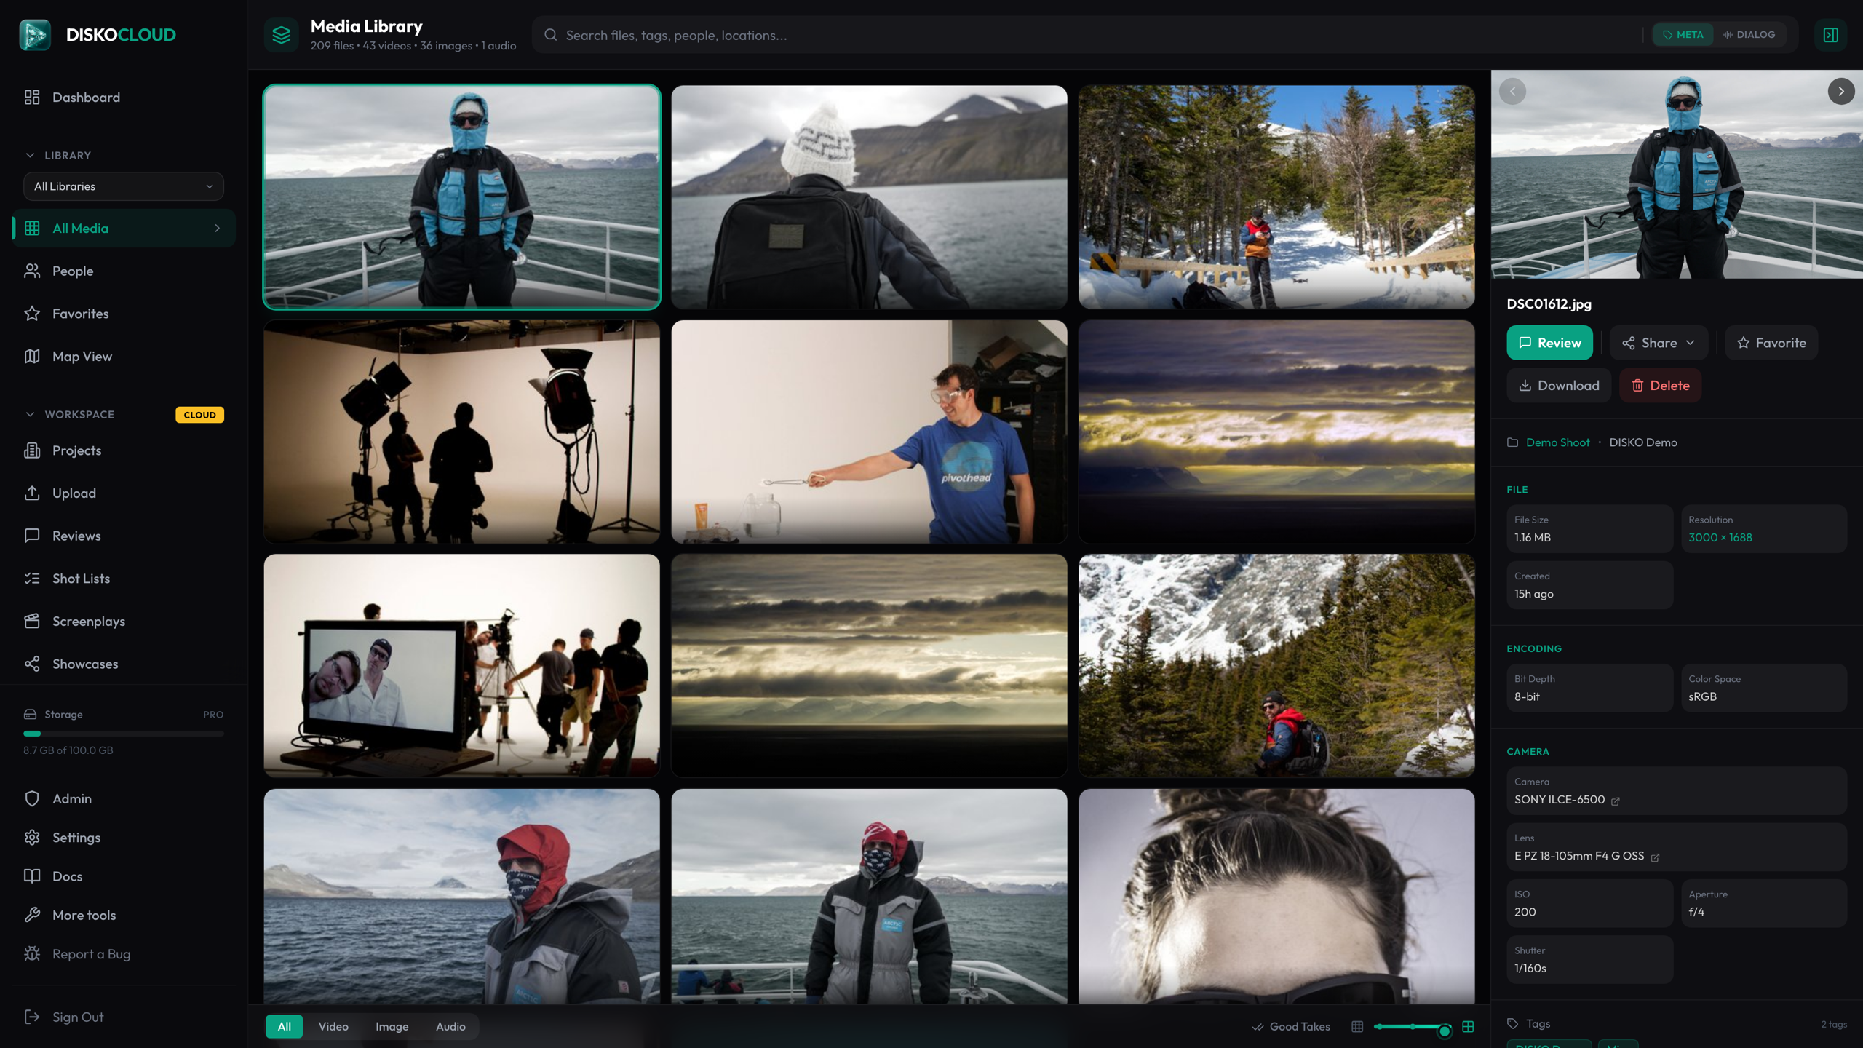
Task: Enable the META search mode
Action: (x=1683, y=35)
